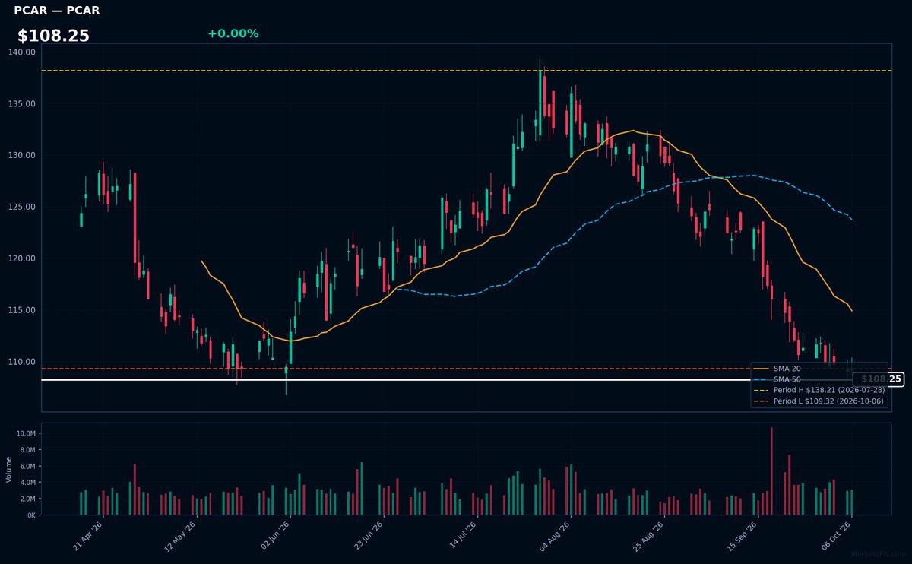This screenshot has width=912, height=564.
Task: Click the 06 Oct '26 date label
Action: click(x=836, y=534)
